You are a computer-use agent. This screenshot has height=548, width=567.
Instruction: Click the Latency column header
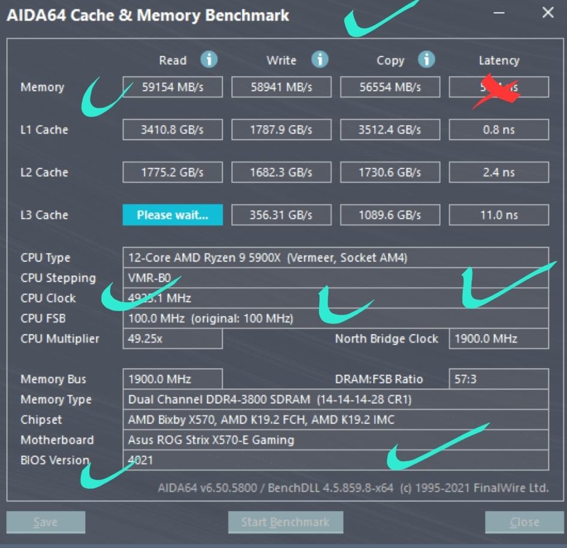pyautogui.click(x=499, y=60)
